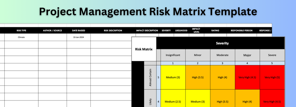Select the Moderate severity header
Image resolution: width=296 pixels, height=107 pixels.
(x=222, y=55)
